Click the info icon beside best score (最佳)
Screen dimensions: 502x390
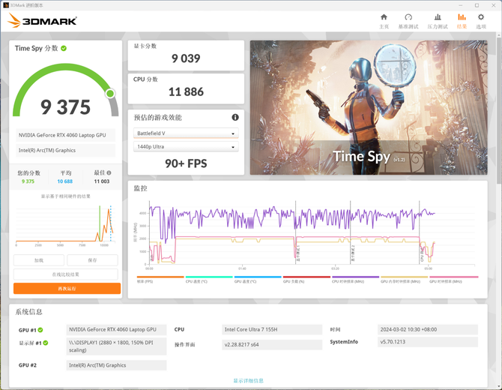point(109,172)
